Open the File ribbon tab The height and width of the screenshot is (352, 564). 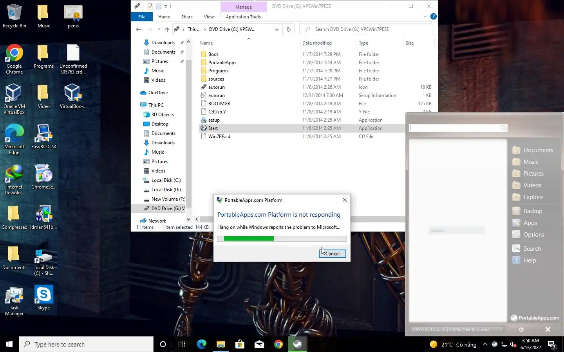[142, 17]
